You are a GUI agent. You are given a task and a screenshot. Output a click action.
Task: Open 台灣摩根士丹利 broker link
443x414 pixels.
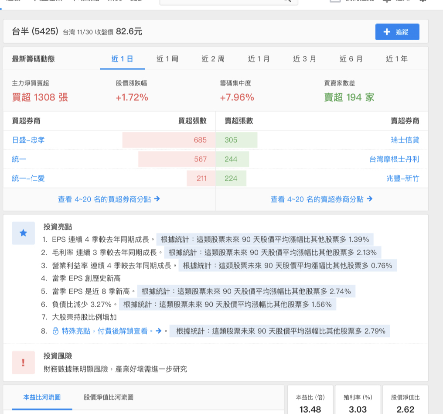click(x=394, y=159)
